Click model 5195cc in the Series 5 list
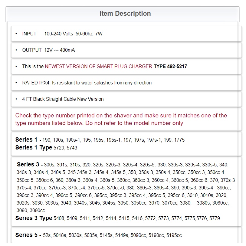The width and height of the screenshot is (246, 246). tap(174, 235)
